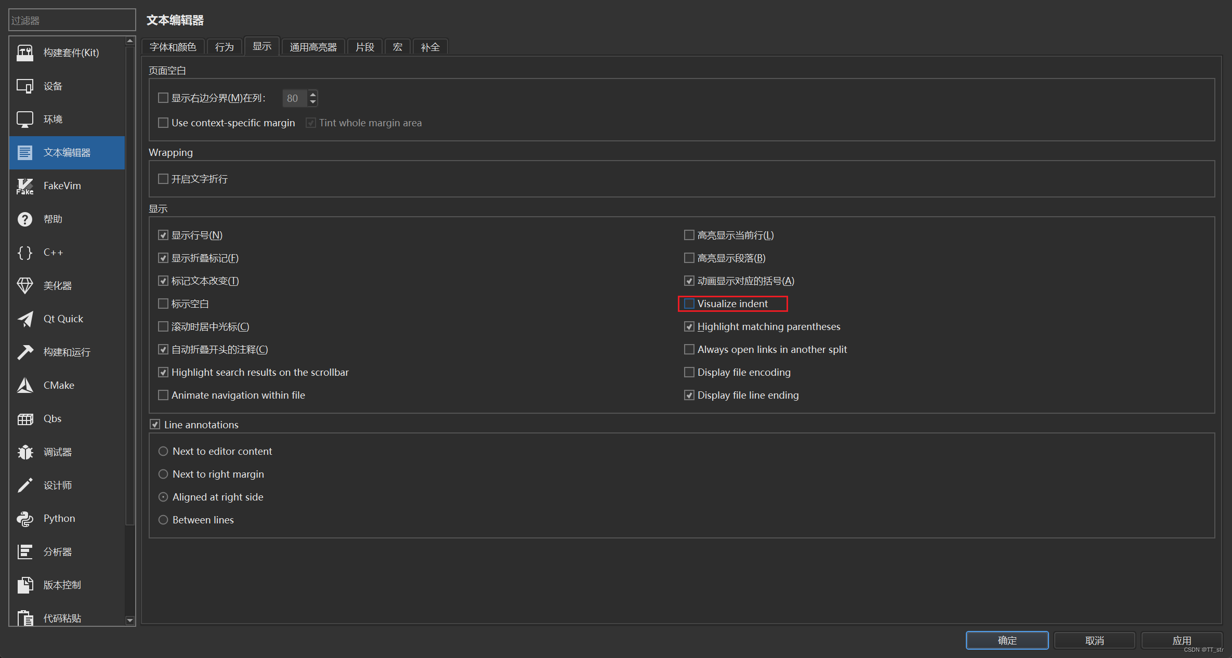
Task: Enable 标示空白 whitespace checkbox
Action: 163,304
